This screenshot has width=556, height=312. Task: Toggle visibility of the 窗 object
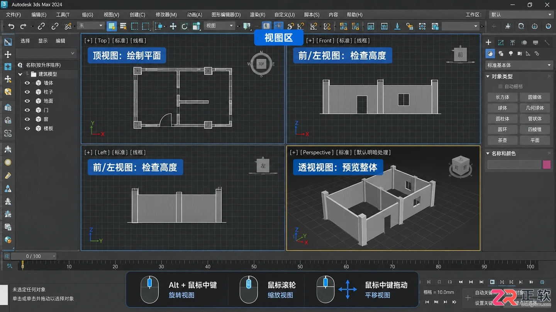tap(27, 119)
